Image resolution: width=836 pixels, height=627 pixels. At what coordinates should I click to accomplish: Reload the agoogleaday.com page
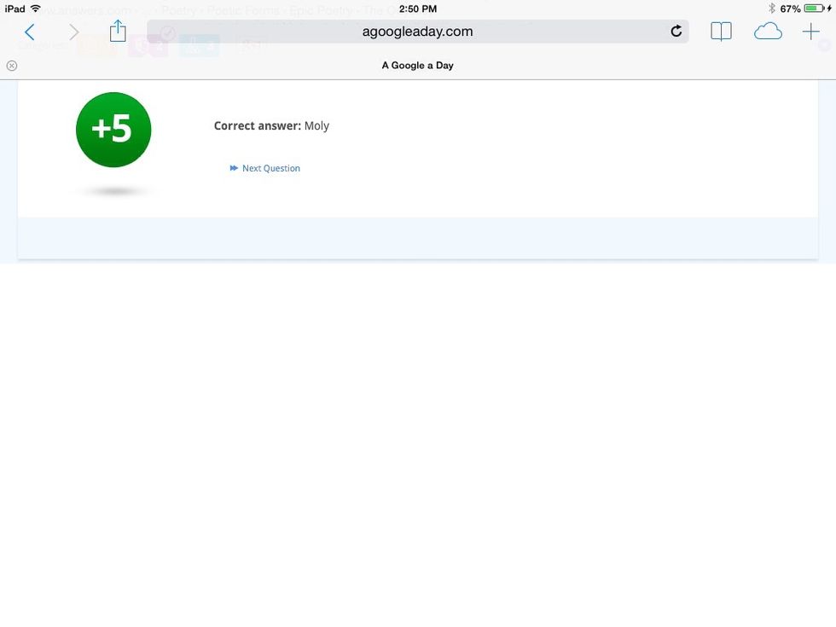[676, 32]
